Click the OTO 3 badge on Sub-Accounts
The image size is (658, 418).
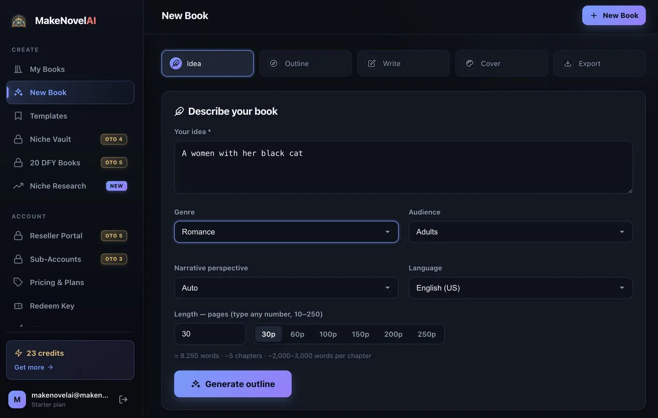click(x=114, y=259)
